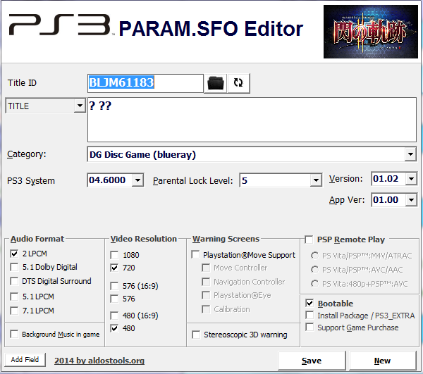Uncheck the Bootable option
This screenshot has height=374, width=423.
click(309, 303)
